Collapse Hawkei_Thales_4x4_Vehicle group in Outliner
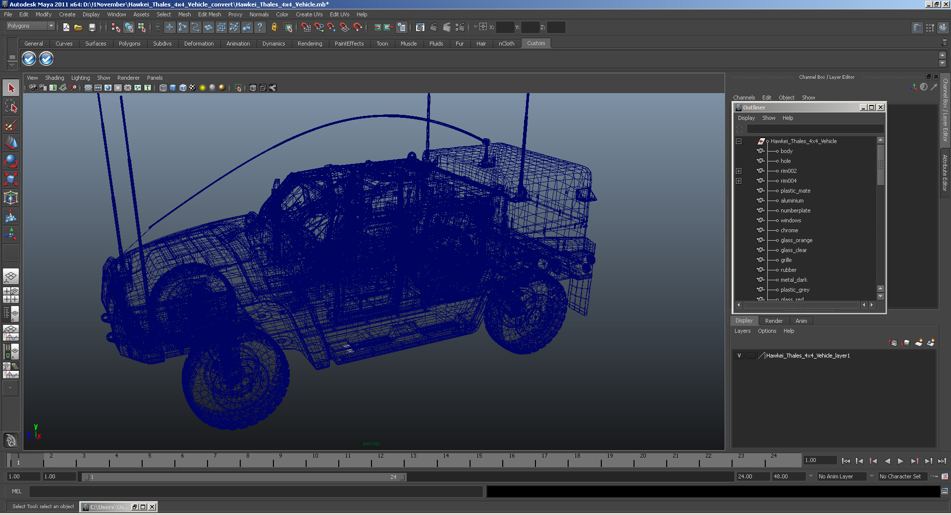The height and width of the screenshot is (515, 951). click(x=739, y=141)
